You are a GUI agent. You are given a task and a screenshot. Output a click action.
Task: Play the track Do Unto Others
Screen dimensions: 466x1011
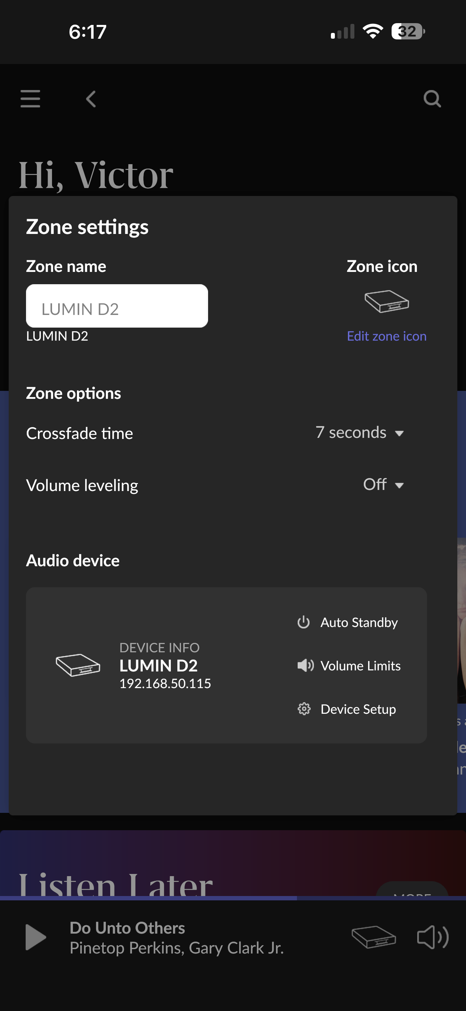point(36,937)
